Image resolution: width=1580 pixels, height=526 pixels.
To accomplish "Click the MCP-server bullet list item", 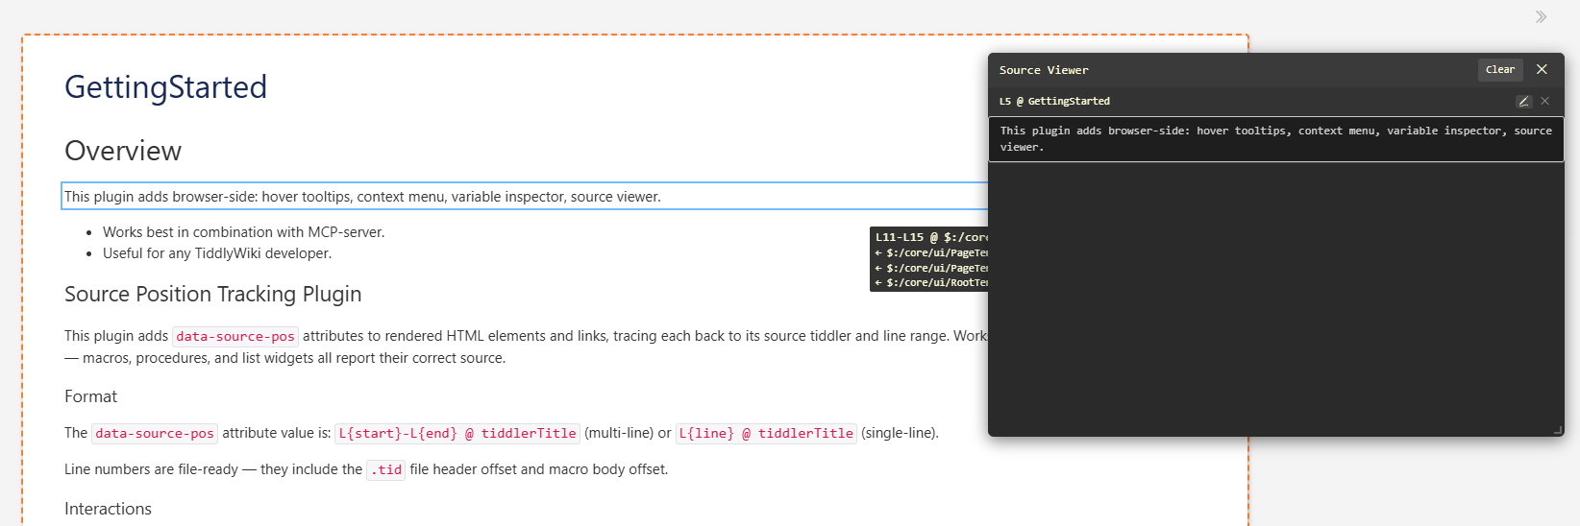I will click(243, 232).
